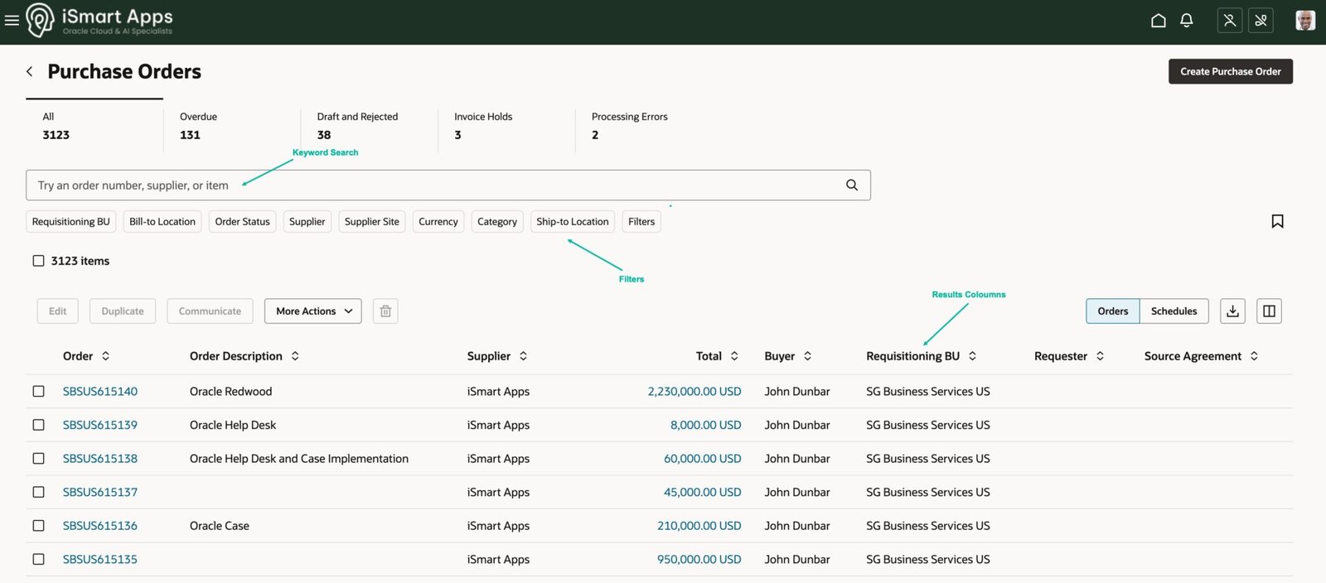The image size is (1326, 583).
Task: Open the hamburger navigation menu
Action: pyautogui.click(x=12, y=21)
